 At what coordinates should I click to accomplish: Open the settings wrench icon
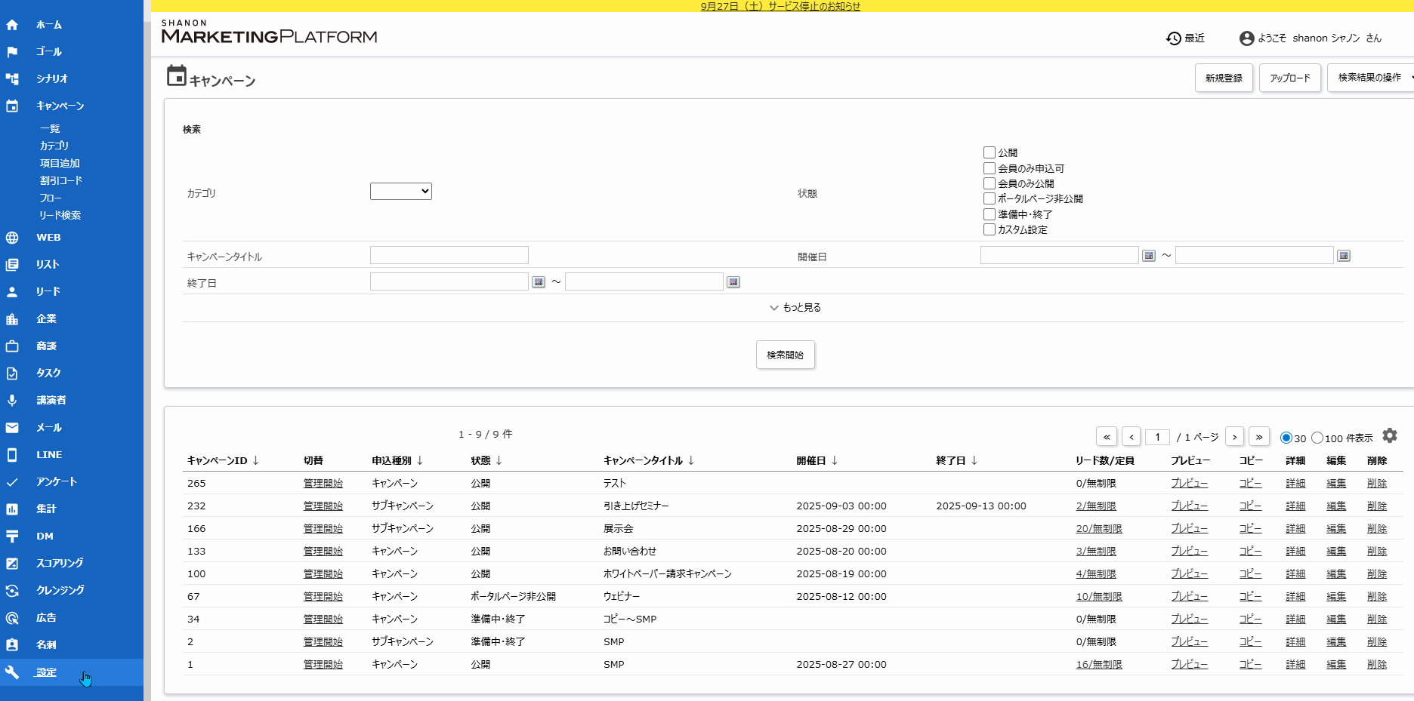click(12, 672)
